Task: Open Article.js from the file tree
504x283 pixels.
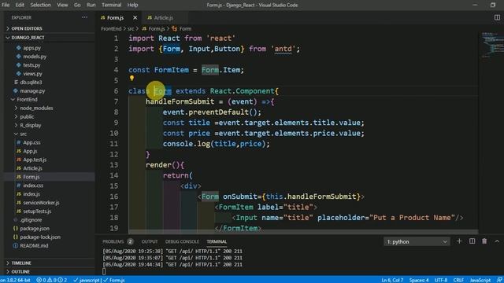Action: pyautogui.click(x=32, y=168)
